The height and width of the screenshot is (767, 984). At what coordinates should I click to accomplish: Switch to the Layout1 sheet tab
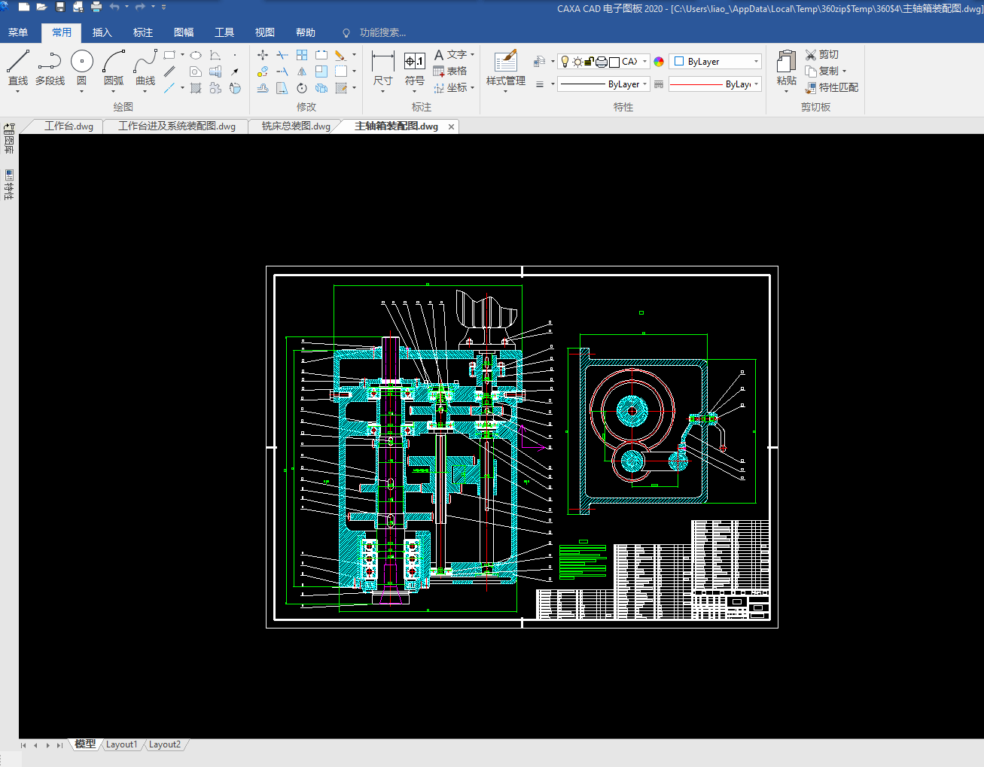tap(121, 744)
